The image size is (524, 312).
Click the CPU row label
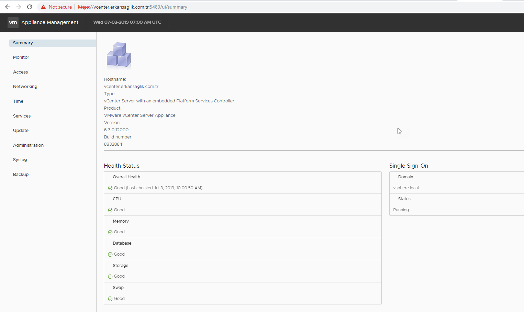pyautogui.click(x=117, y=199)
